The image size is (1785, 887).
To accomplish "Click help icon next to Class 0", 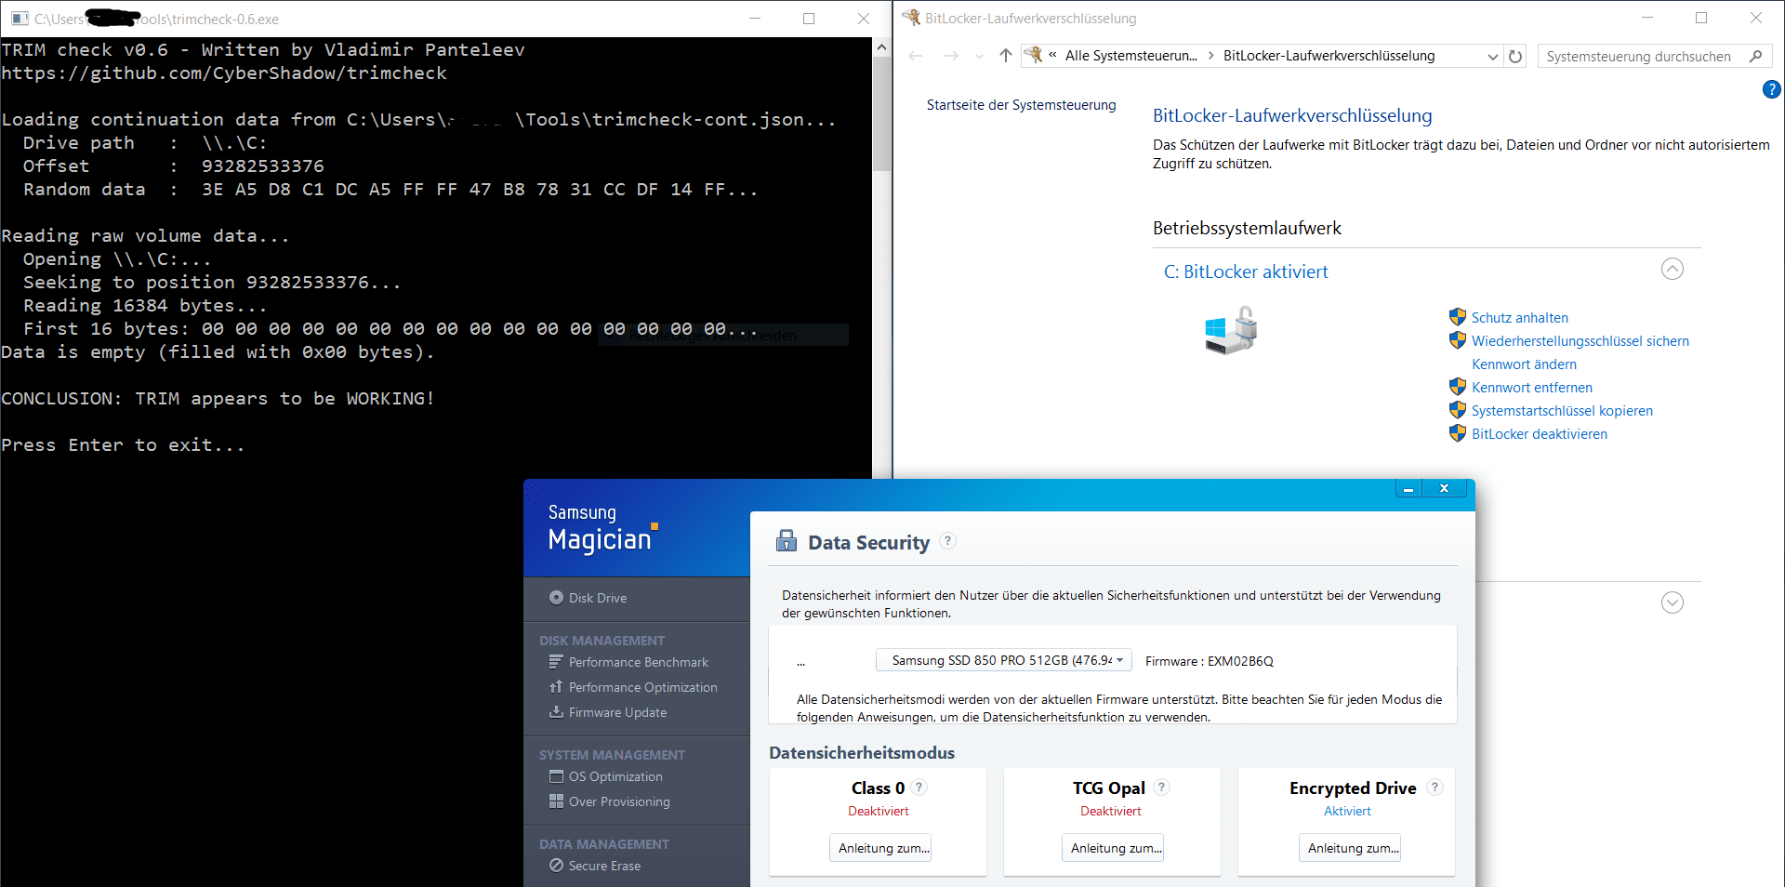I will point(919,787).
